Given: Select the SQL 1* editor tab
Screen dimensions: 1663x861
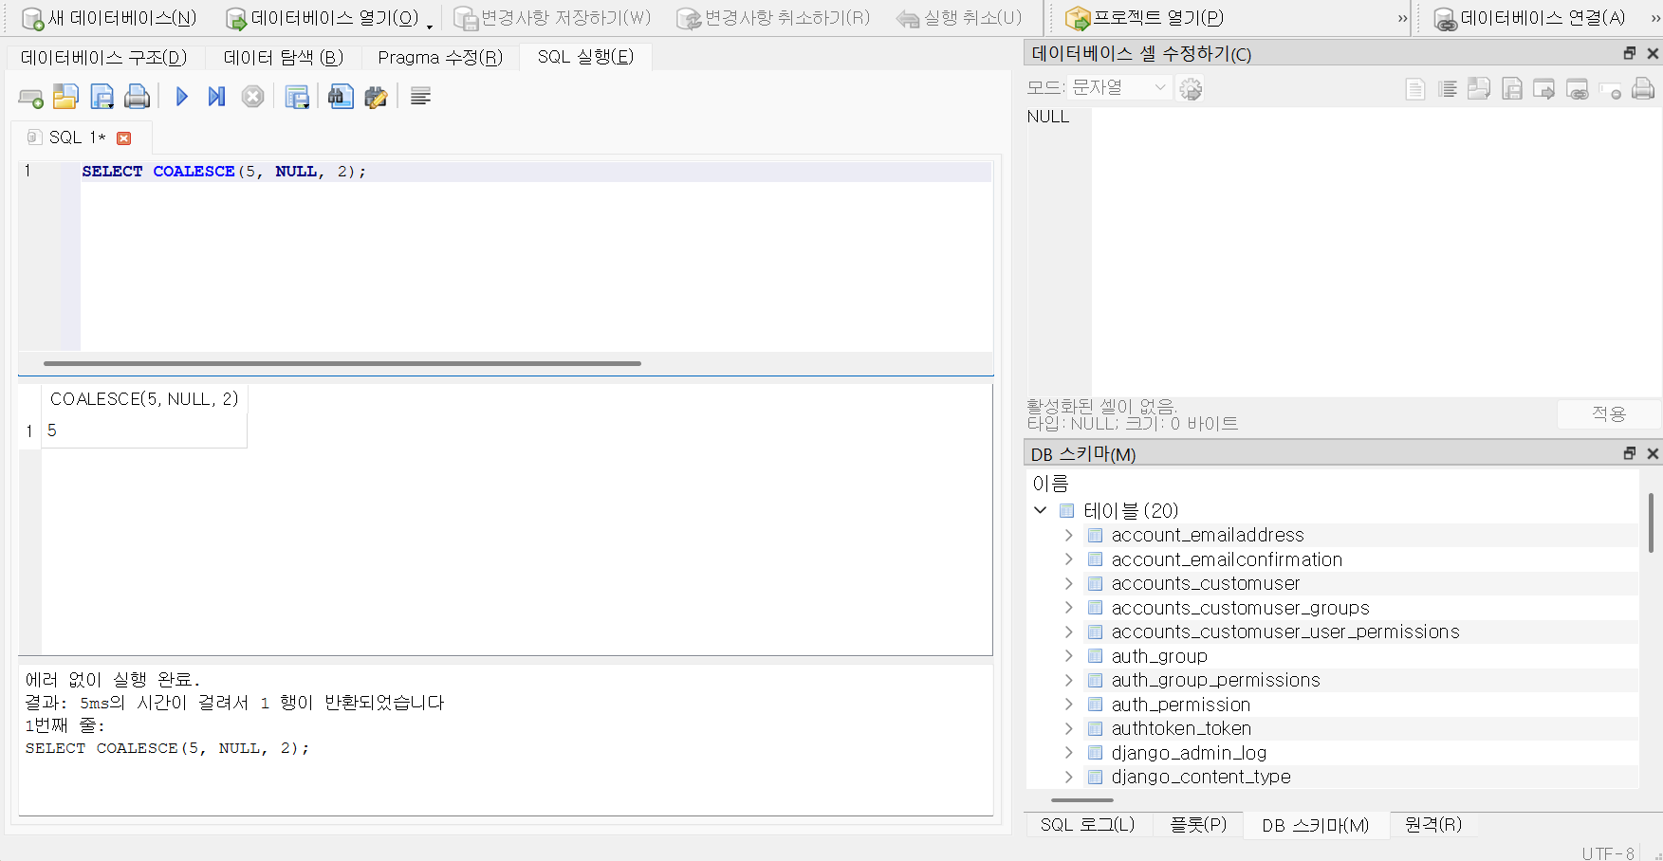Looking at the screenshot, I should pos(77,138).
